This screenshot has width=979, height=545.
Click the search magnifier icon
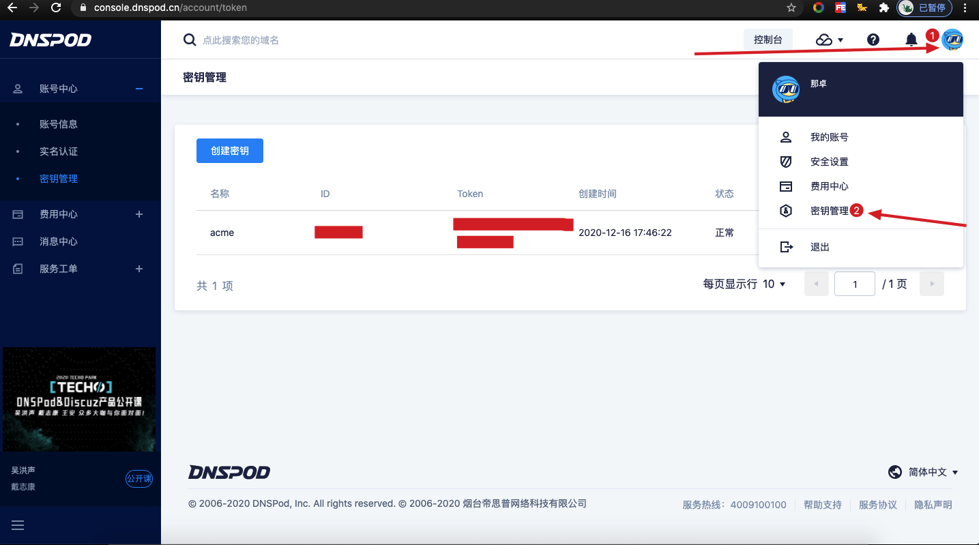[190, 40]
